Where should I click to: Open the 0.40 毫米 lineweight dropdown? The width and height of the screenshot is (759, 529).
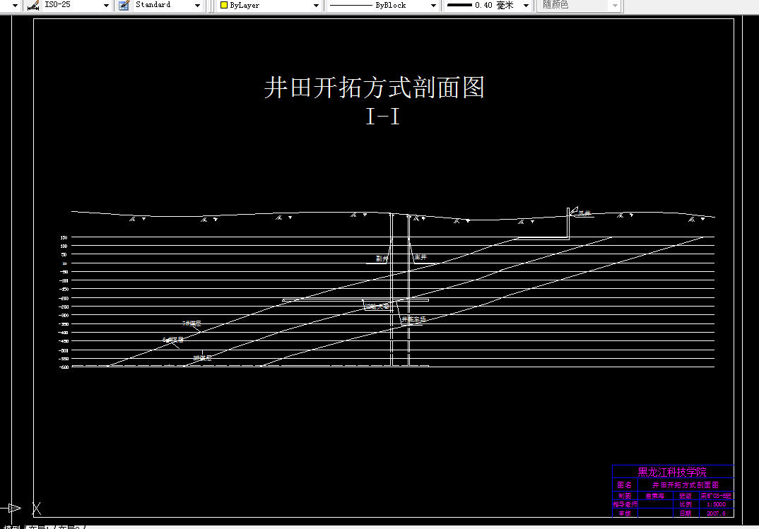[526, 6]
